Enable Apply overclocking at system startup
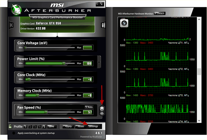The image size is (207, 140). pyautogui.click(x=14, y=133)
